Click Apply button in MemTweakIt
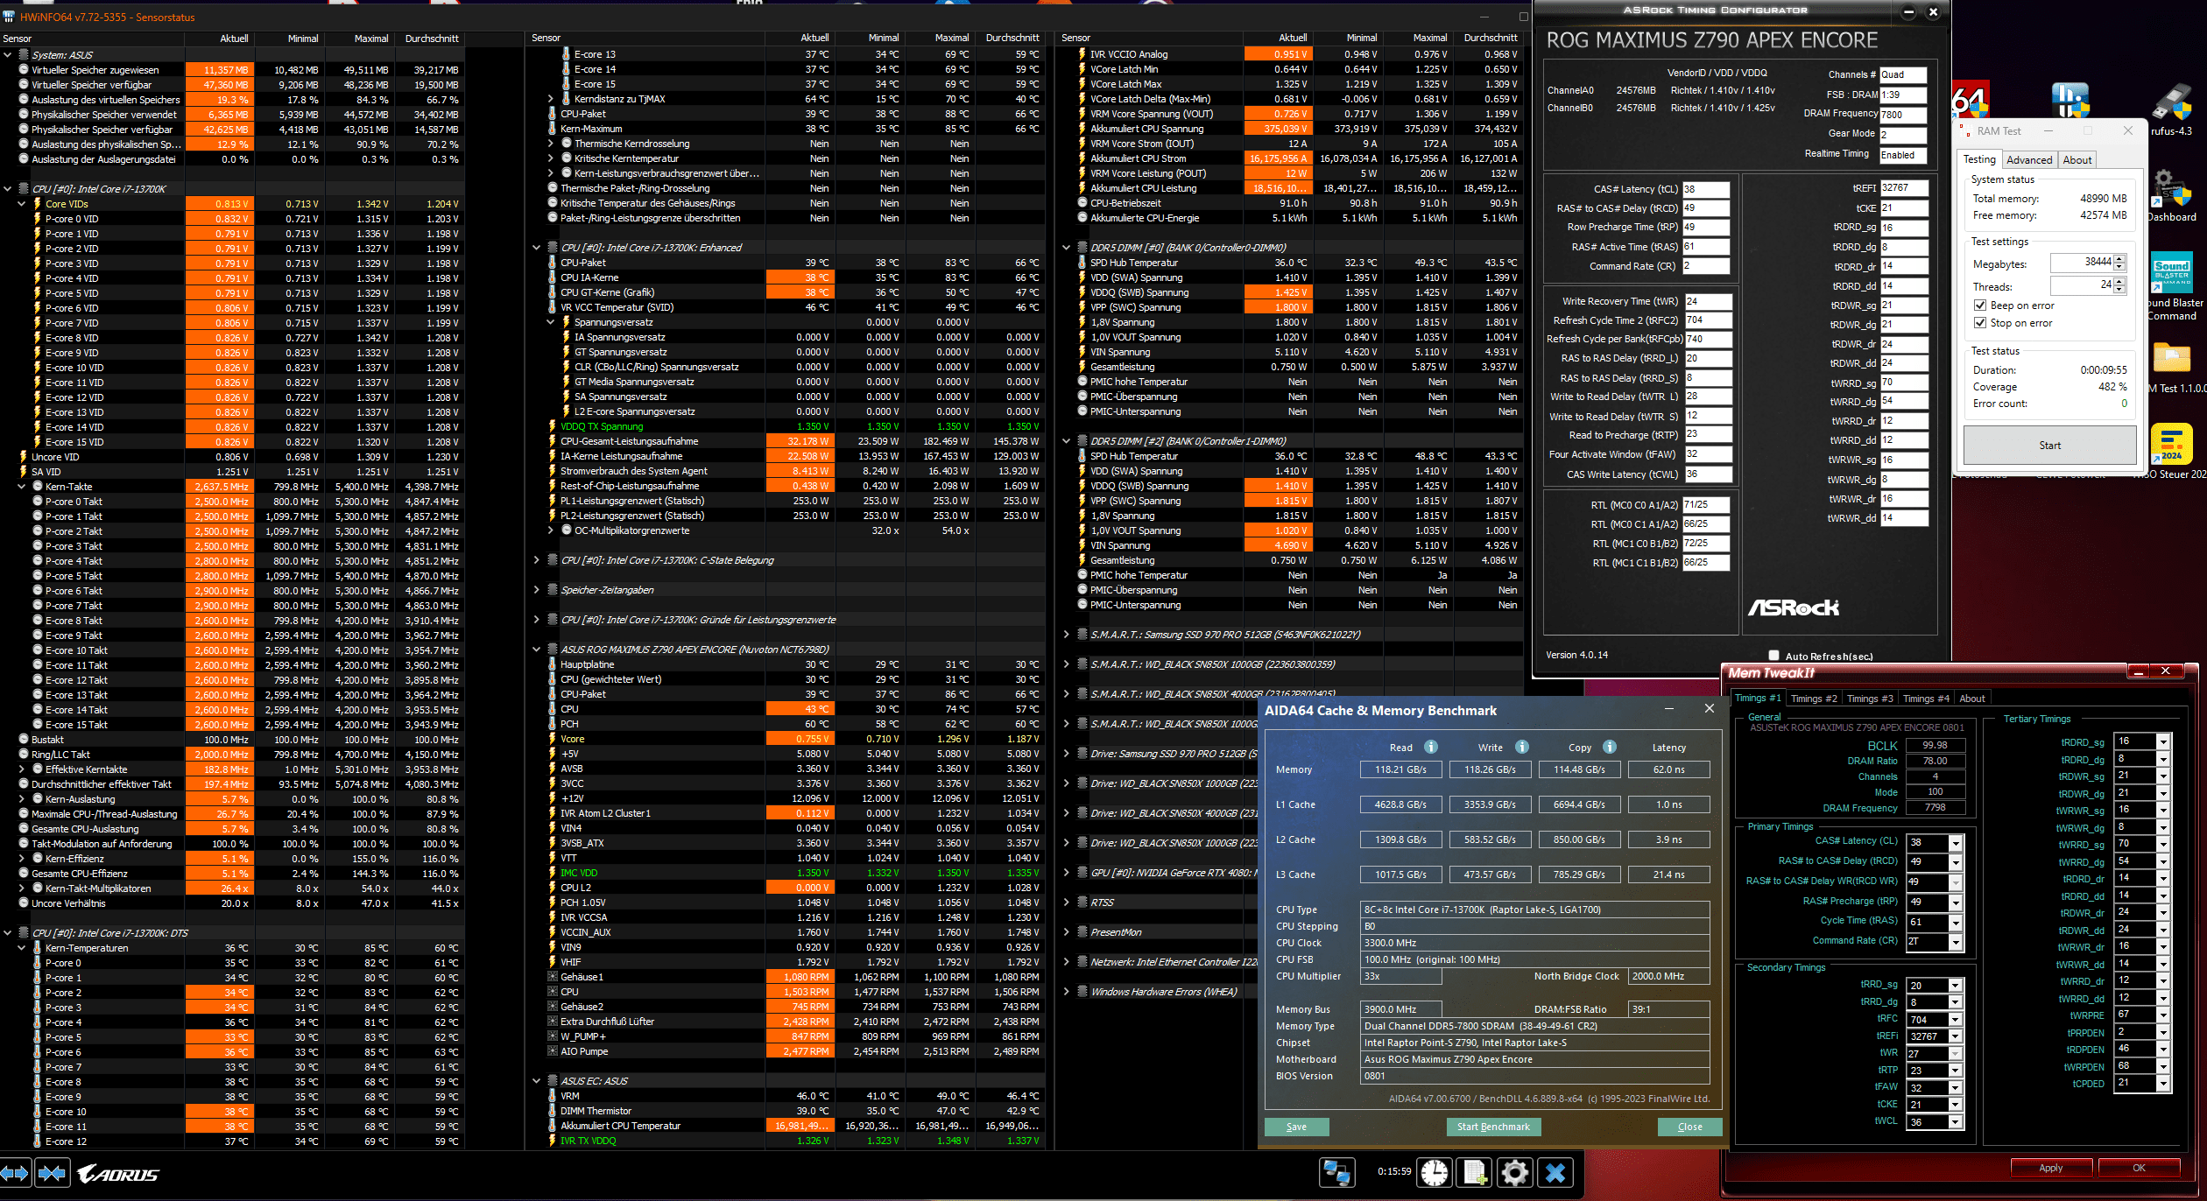Screen dimensions: 2207x1201 coord(2050,1168)
